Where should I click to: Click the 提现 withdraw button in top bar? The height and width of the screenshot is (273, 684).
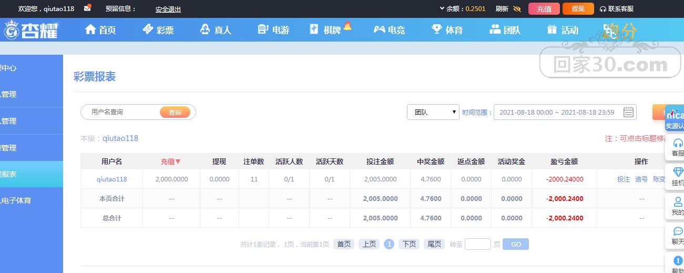578,9
